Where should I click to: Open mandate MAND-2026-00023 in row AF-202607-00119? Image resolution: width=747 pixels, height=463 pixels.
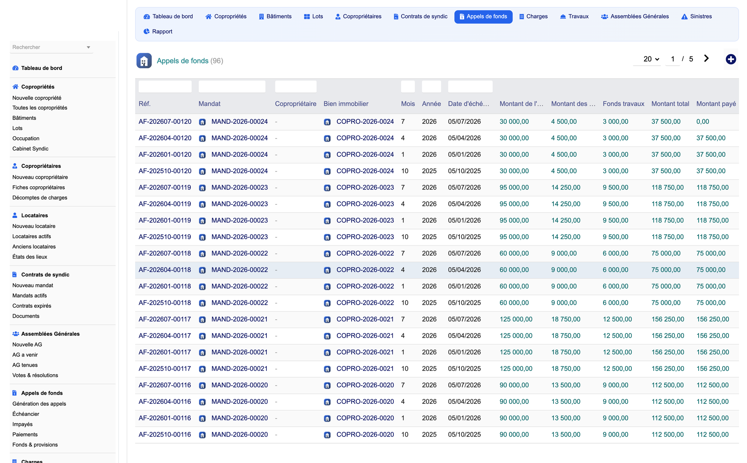pyautogui.click(x=240, y=188)
